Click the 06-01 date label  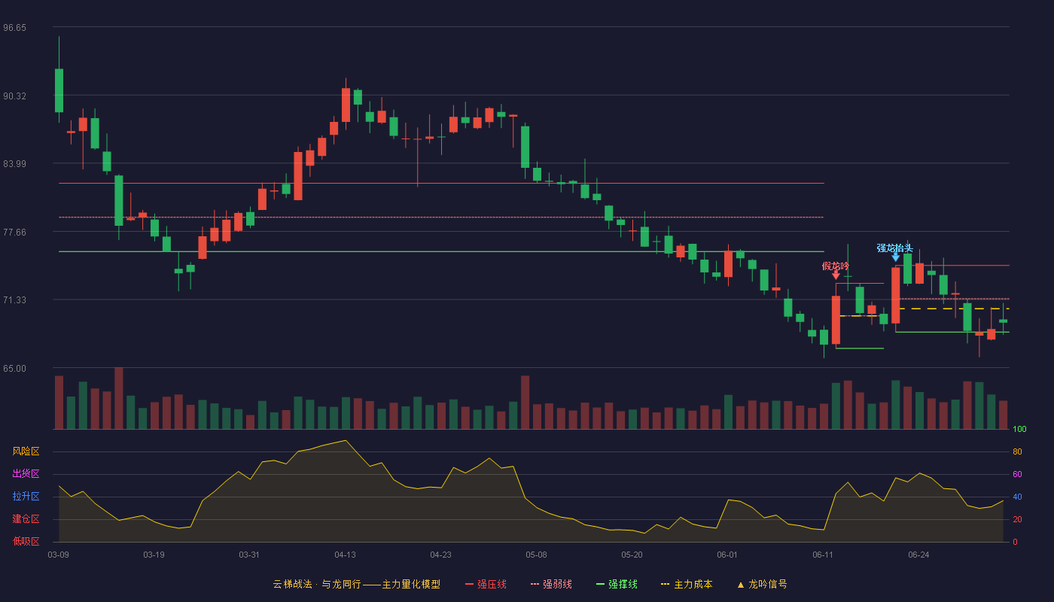(728, 555)
